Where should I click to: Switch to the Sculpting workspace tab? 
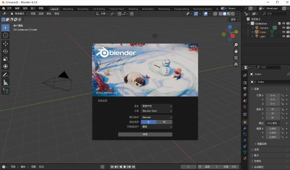pyautogui.click(x=83, y=9)
